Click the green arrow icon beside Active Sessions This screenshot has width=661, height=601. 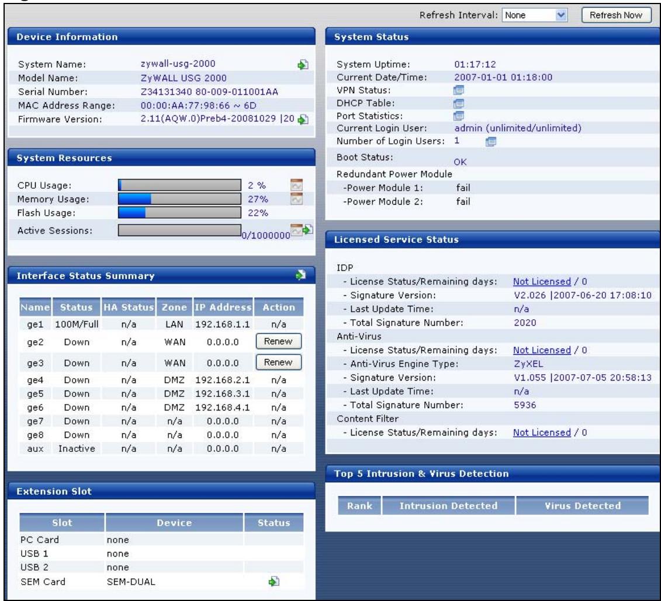[308, 229]
